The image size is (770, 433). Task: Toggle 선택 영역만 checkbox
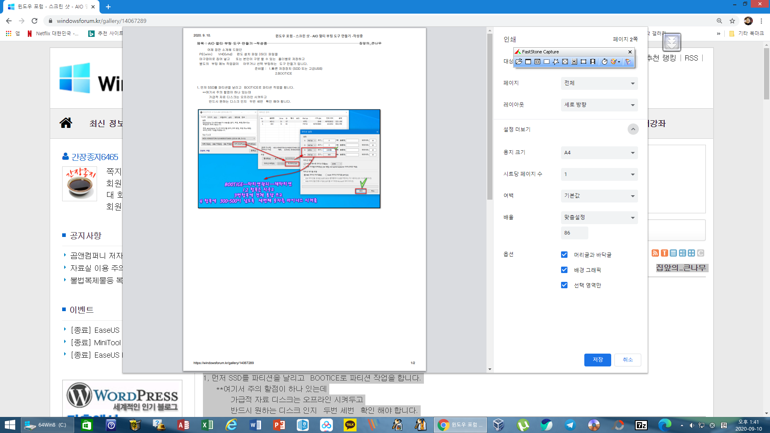coord(564,285)
